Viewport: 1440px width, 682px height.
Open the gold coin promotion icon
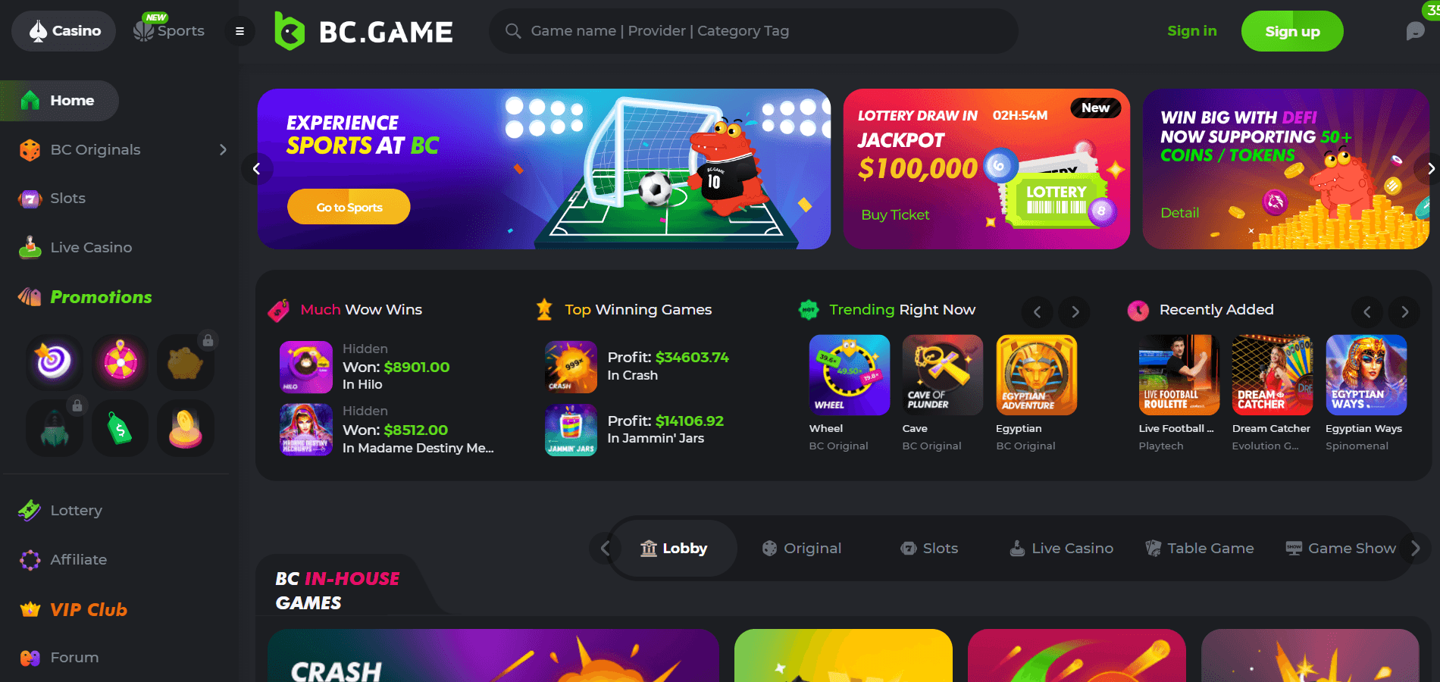click(x=186, y=428)
